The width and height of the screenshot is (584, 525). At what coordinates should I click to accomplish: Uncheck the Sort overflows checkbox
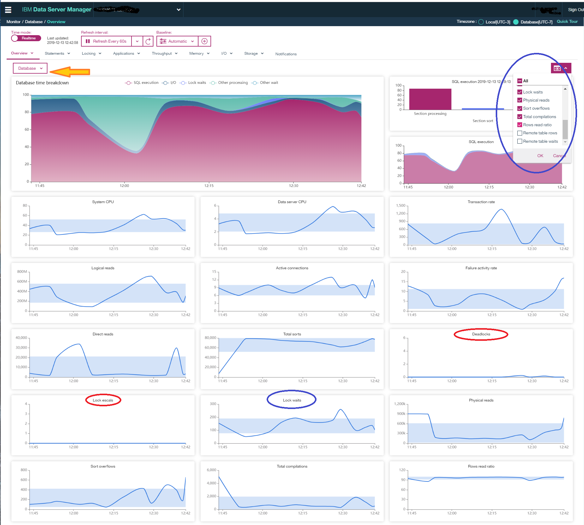520,108
